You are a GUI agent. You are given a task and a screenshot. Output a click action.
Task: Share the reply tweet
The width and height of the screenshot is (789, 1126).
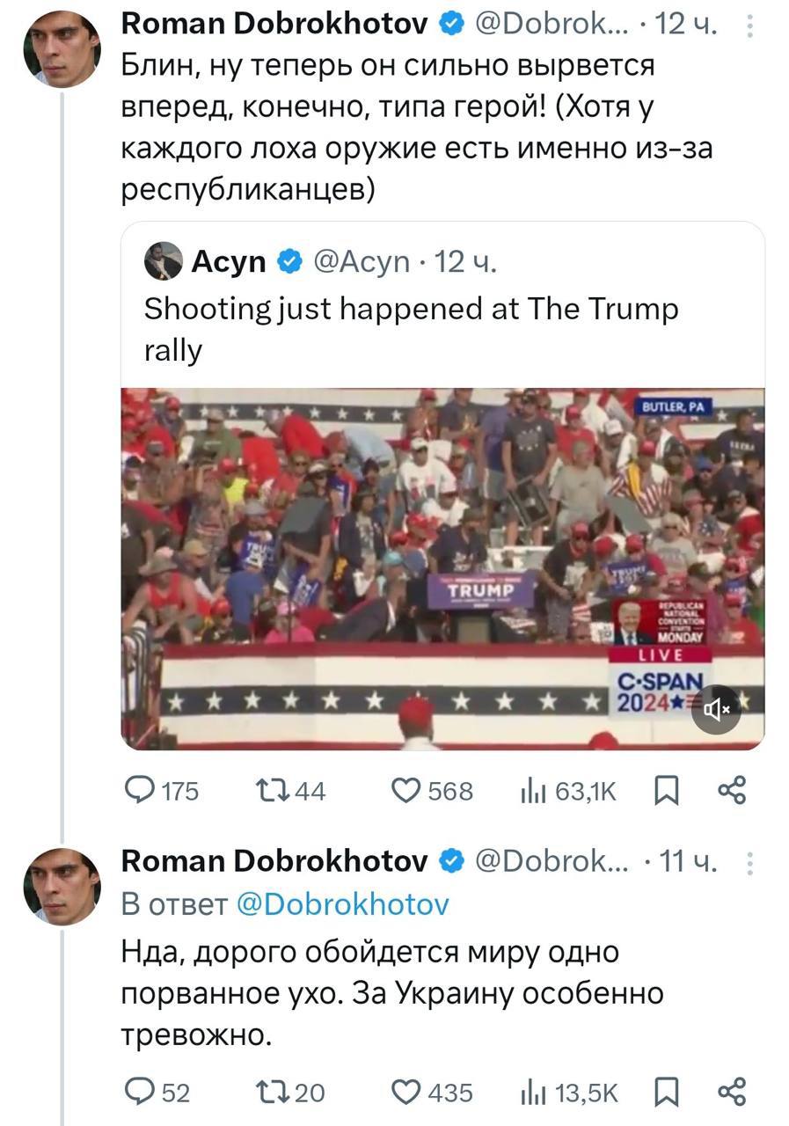(x=732, y=1093)
